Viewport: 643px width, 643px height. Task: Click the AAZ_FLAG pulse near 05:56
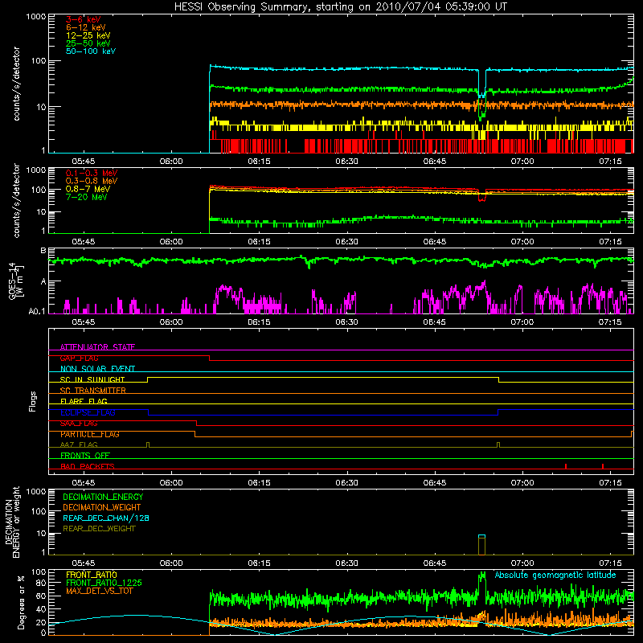148,445
